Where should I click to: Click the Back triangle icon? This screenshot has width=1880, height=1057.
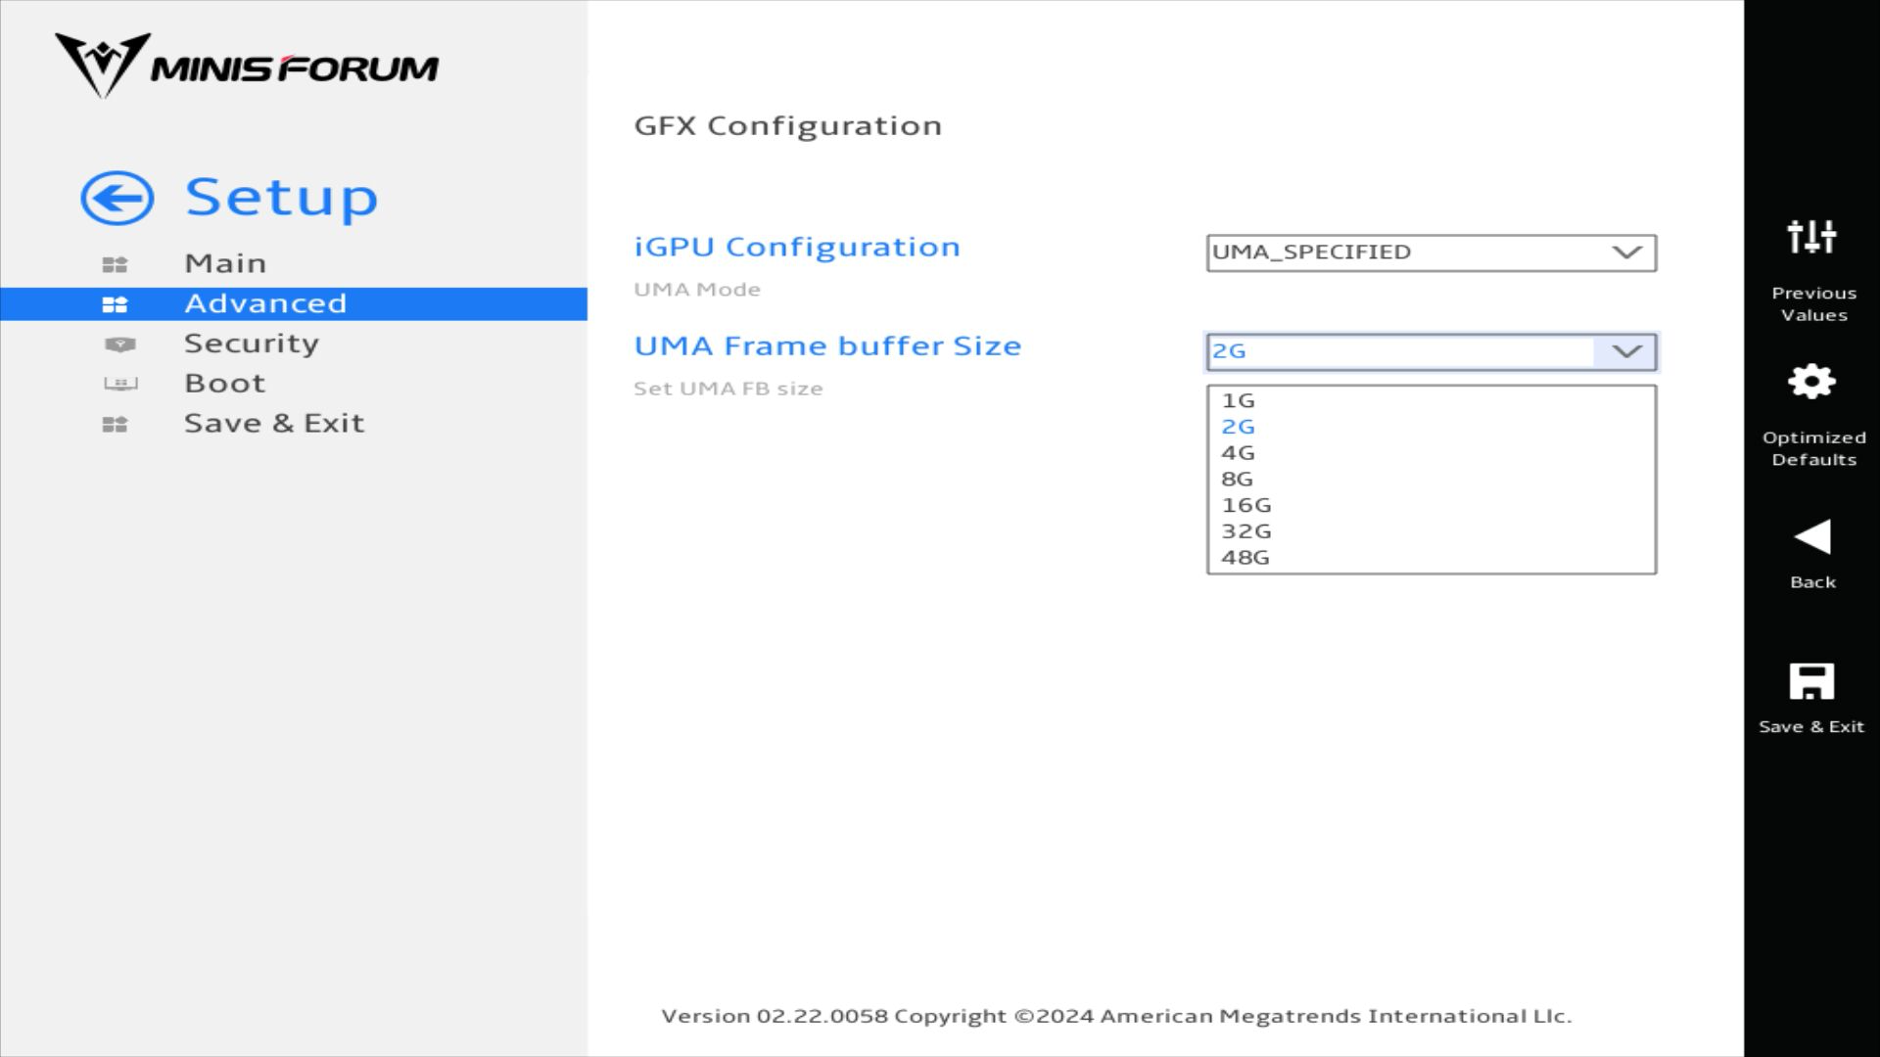pos(1811,537)
